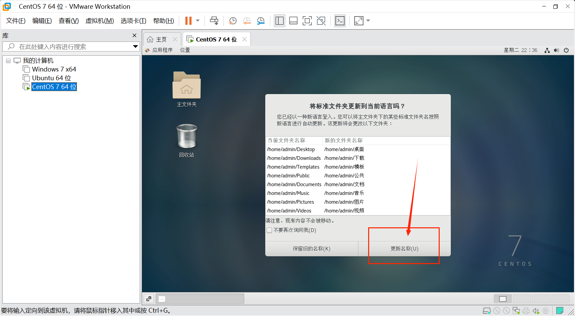Viewport: 575px width, 316px height.
Task: Open the snapshot manager
Action: pos(261,21)
